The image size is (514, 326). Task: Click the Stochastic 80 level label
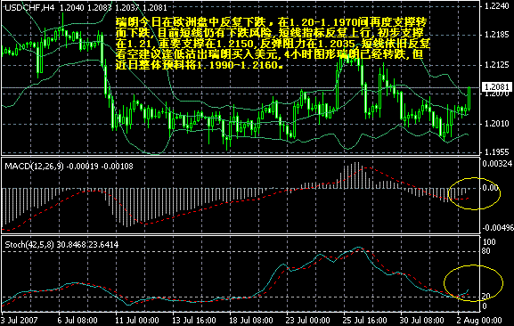coord(486,251)
